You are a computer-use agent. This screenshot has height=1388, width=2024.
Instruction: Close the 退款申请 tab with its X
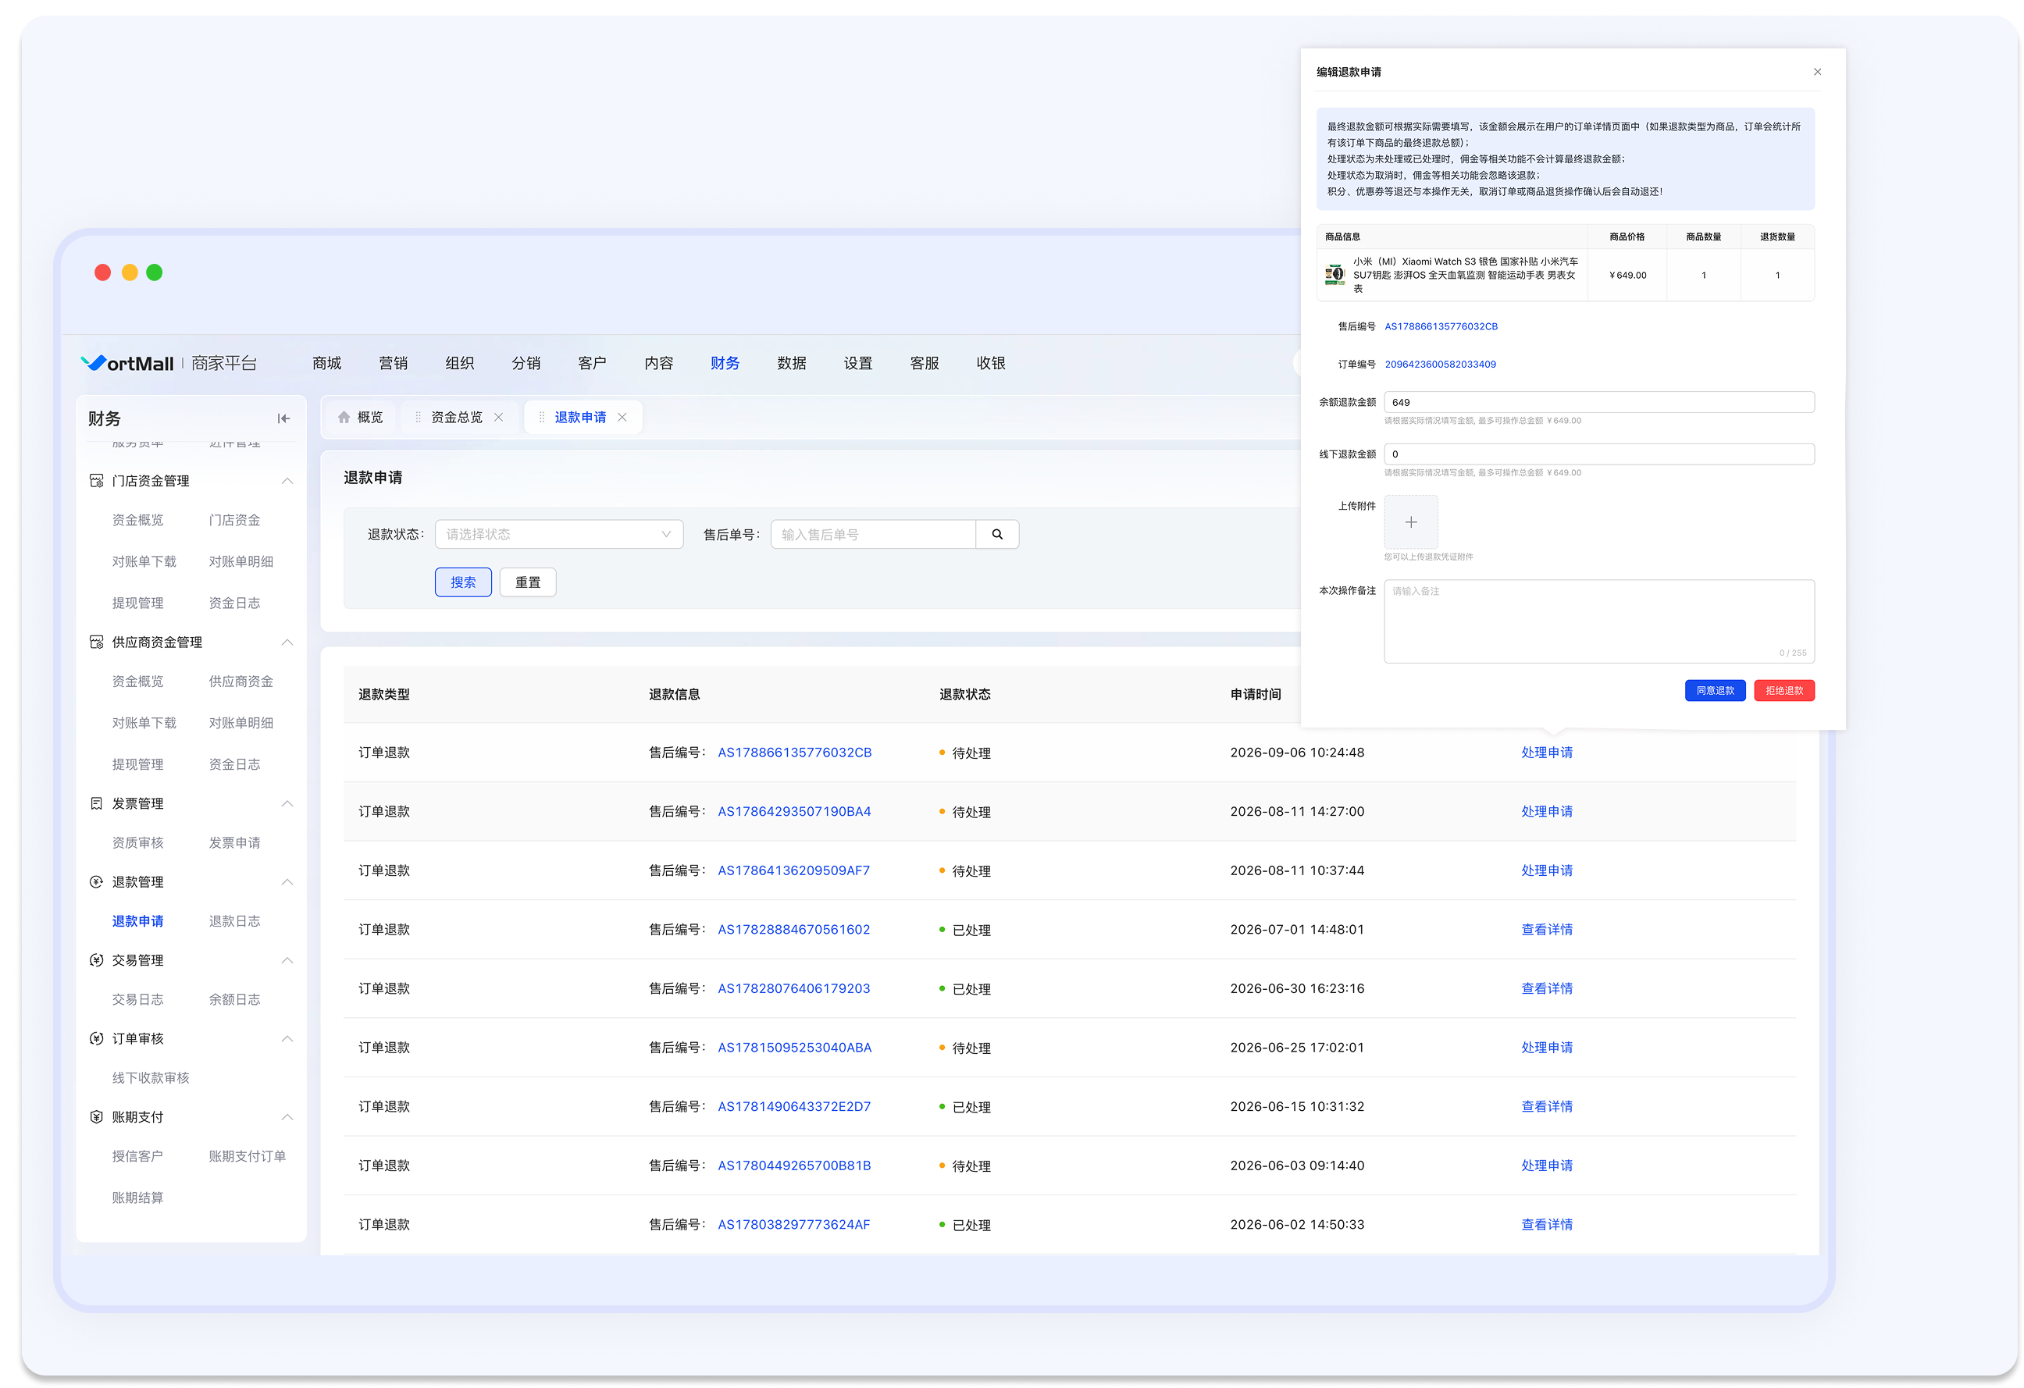coord(622,417)
